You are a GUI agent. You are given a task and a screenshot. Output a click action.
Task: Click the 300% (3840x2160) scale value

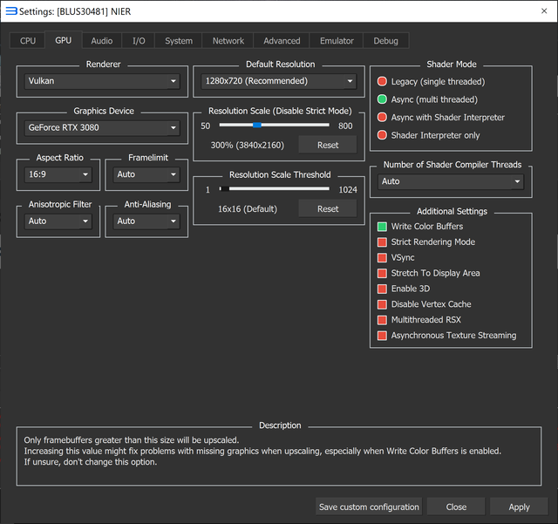click(x=248, y=146)
